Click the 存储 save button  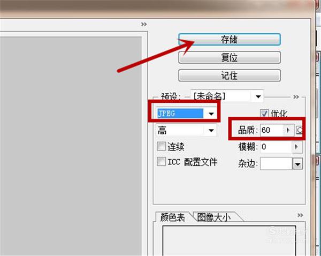point(230,39)
